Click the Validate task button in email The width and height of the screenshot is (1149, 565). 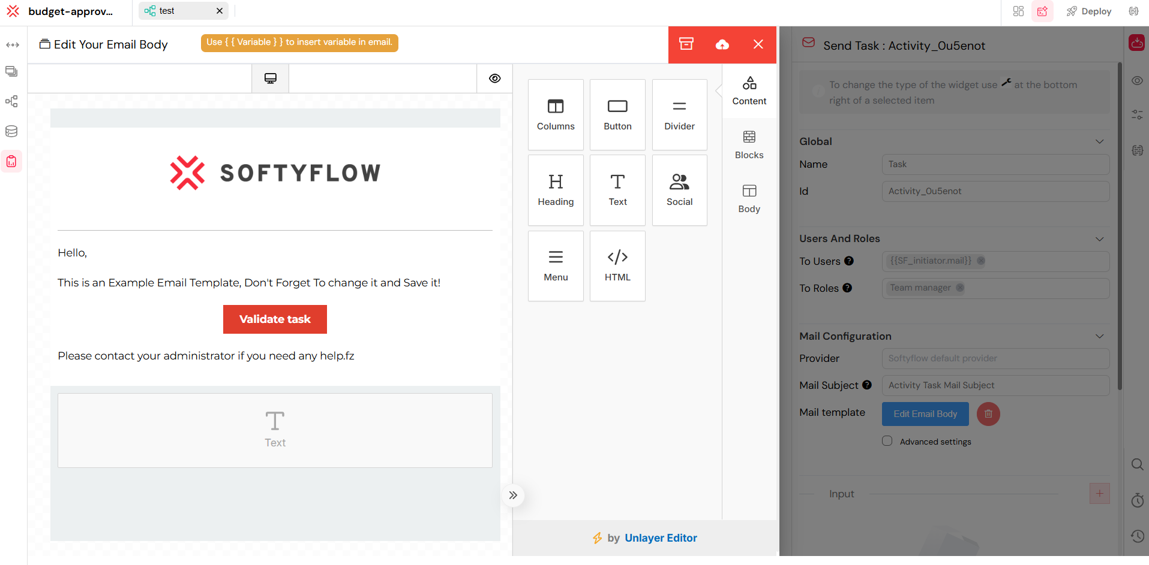pos(275,319)
